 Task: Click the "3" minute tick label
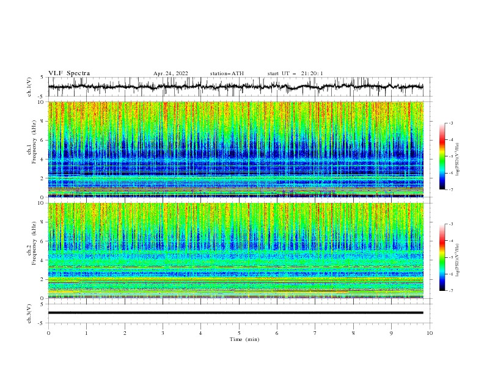163,333
